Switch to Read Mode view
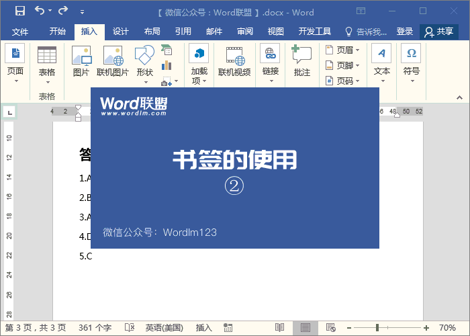Image resolution: width=470 pixels, height=336 pixels. point(279,328)
